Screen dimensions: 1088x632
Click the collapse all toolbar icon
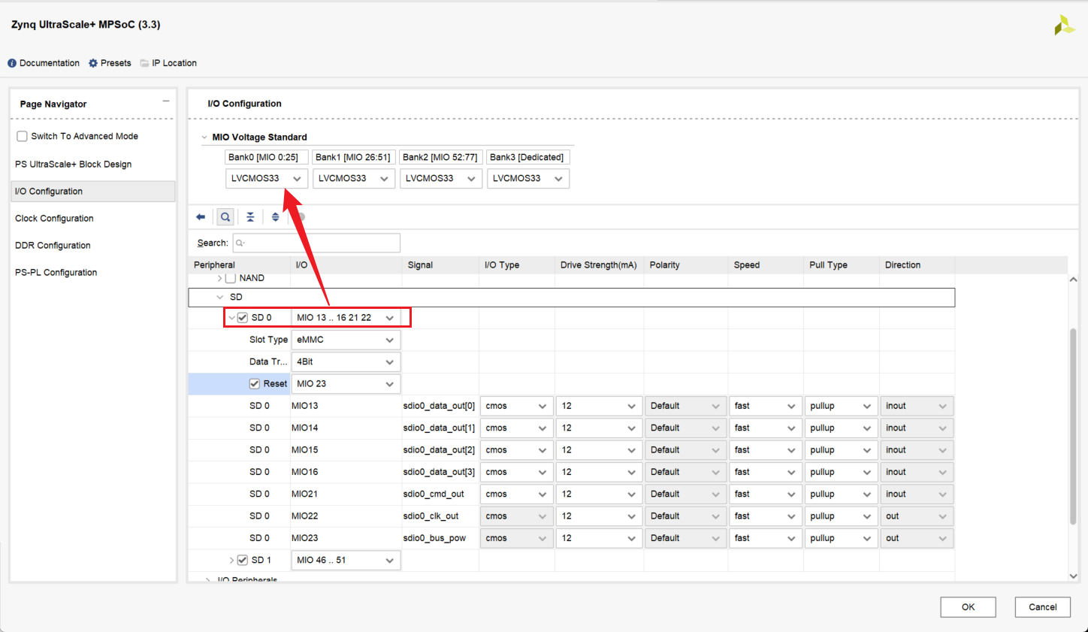click(250, 217)
